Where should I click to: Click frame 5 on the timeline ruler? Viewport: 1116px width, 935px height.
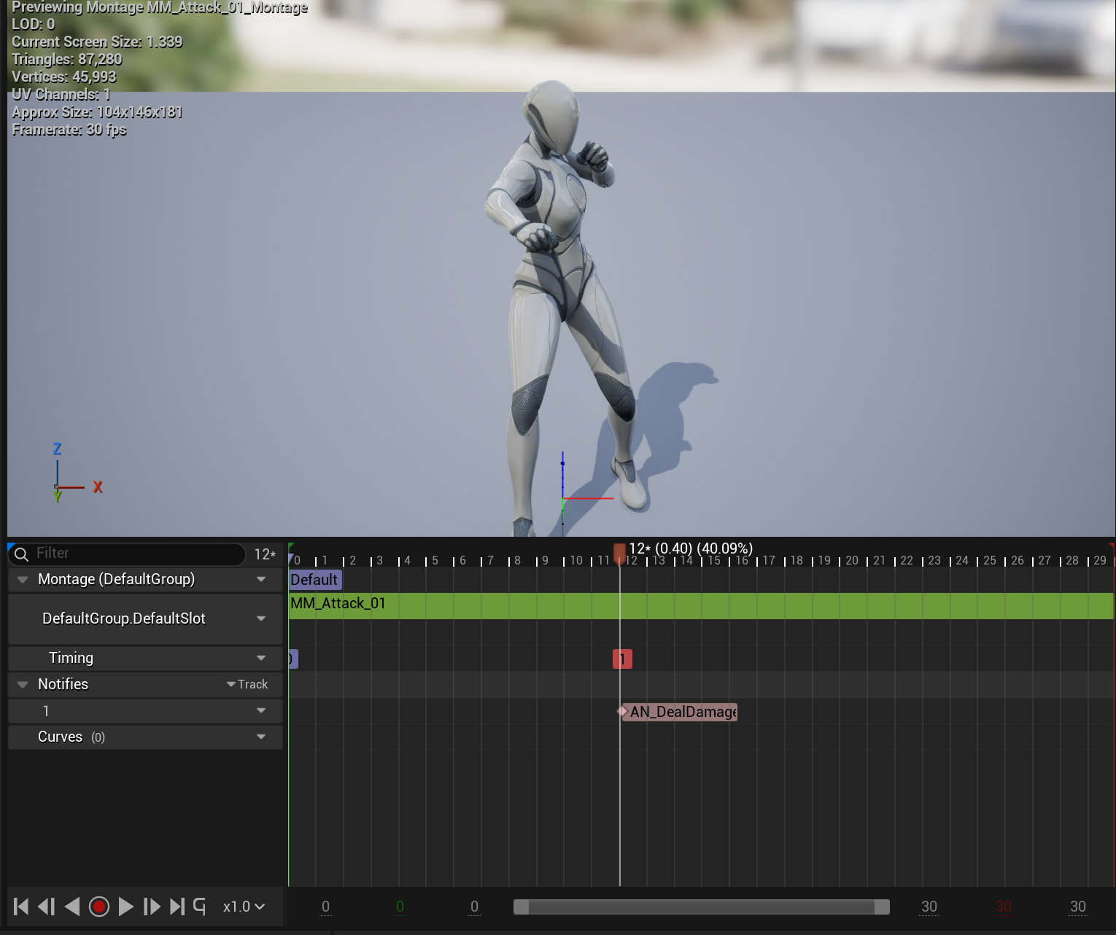point(435,560)
